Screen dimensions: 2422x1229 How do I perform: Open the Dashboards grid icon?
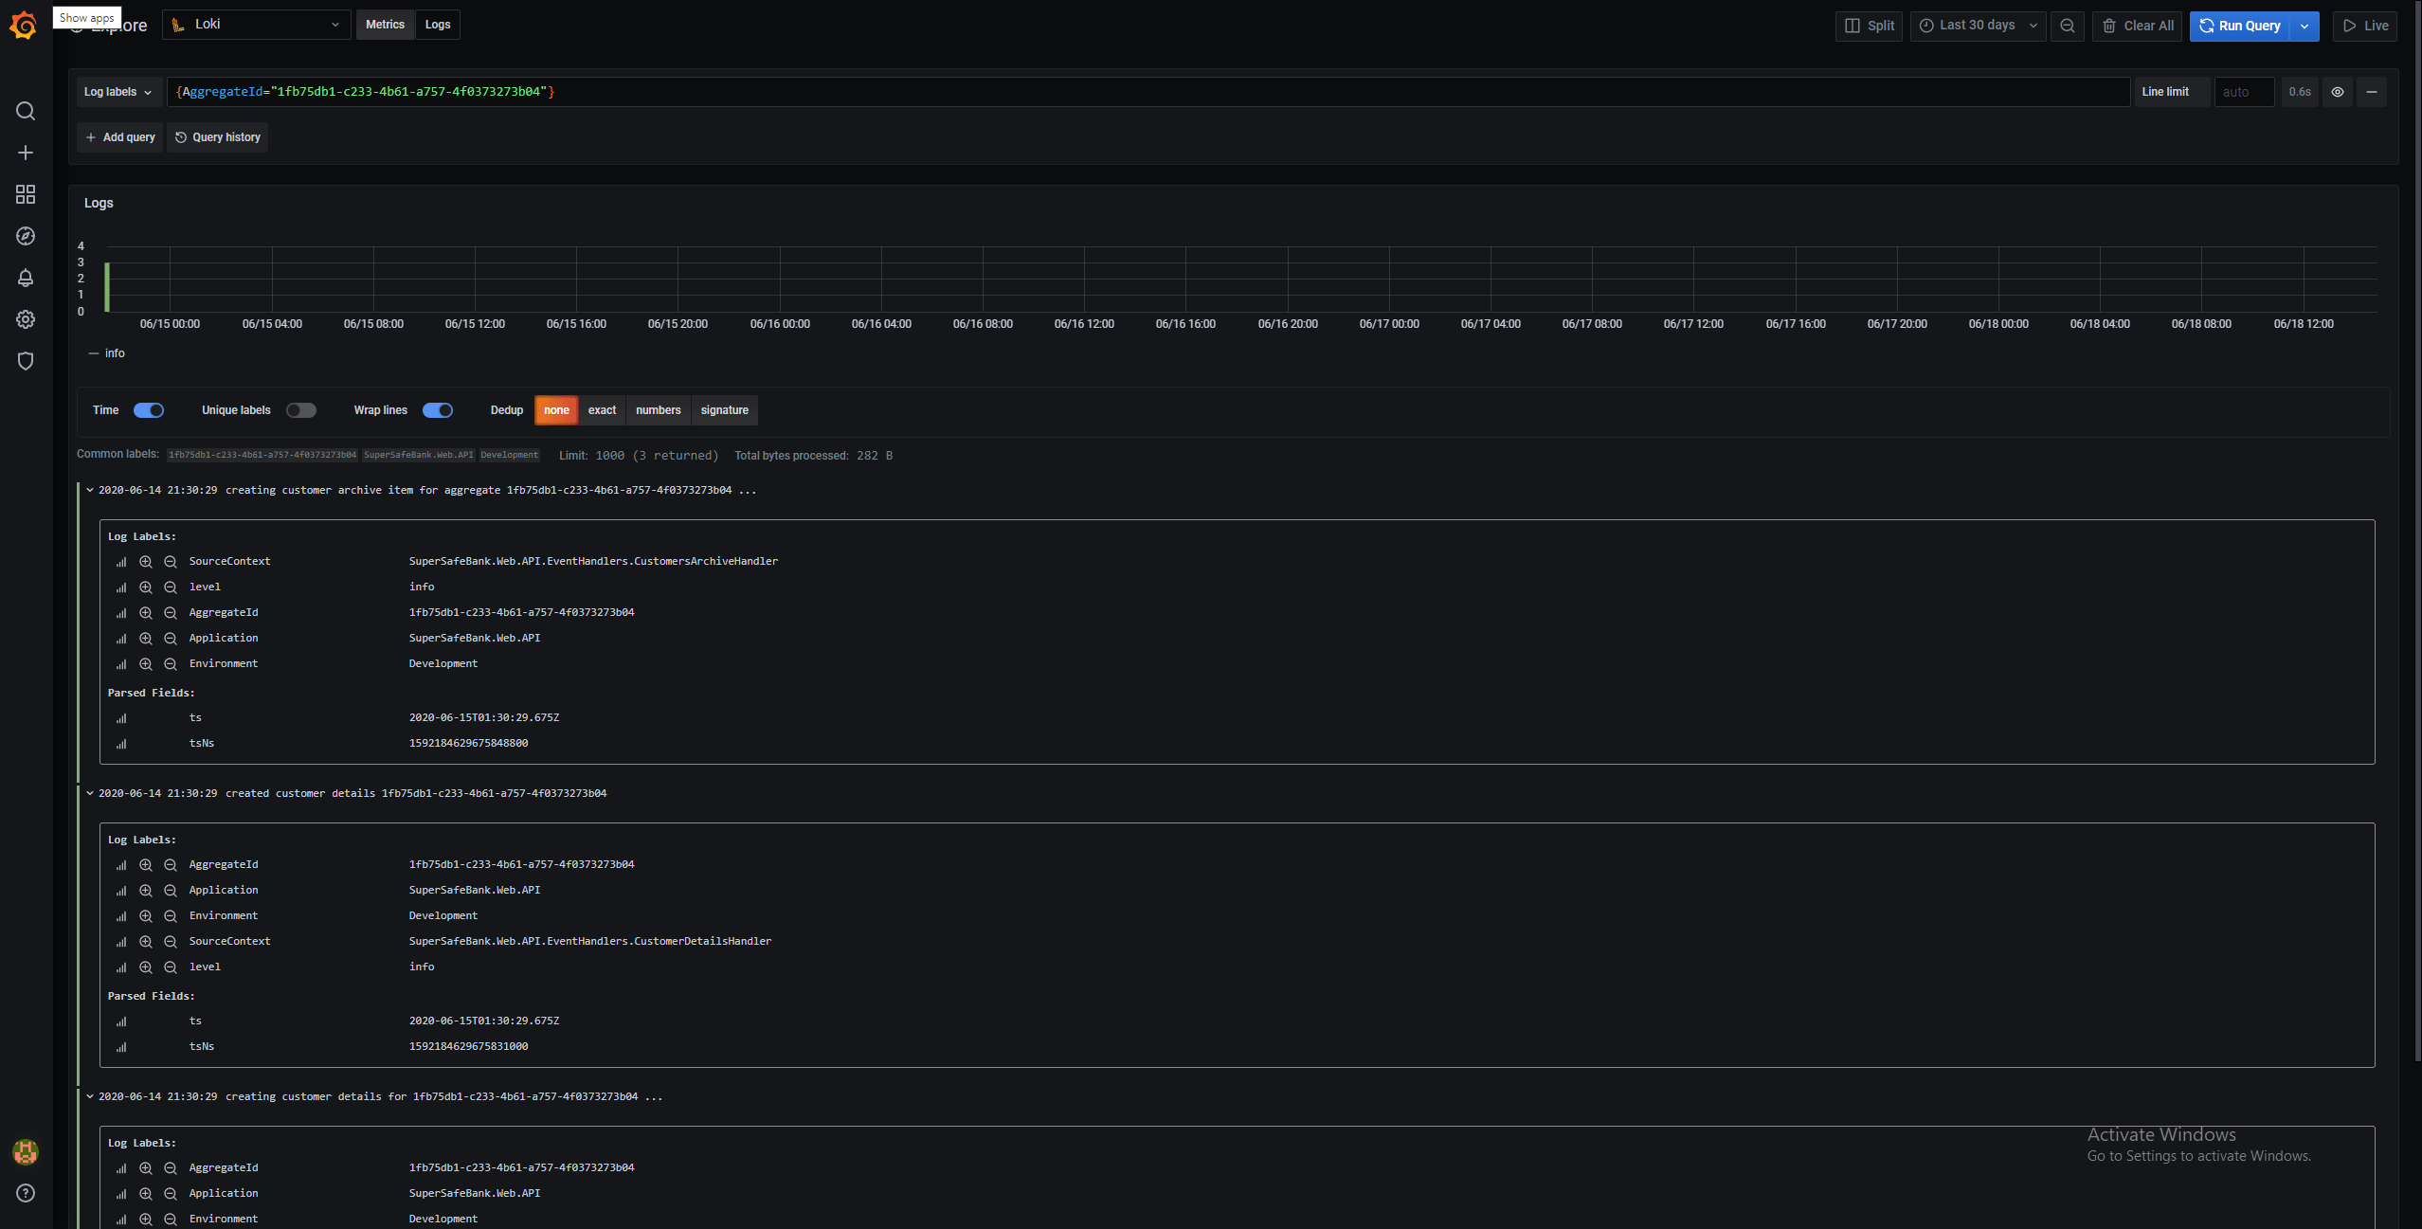point(26,194)
